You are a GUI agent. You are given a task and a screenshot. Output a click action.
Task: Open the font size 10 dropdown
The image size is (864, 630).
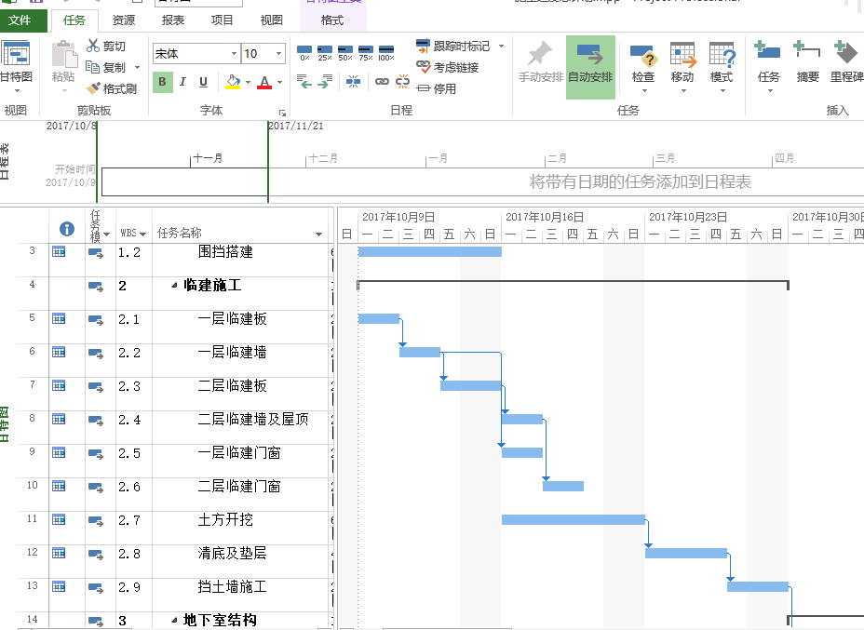pos(278,53)
